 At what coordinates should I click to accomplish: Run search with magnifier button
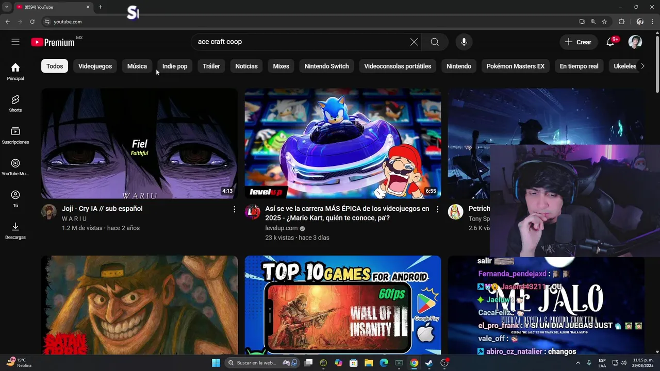435,42
